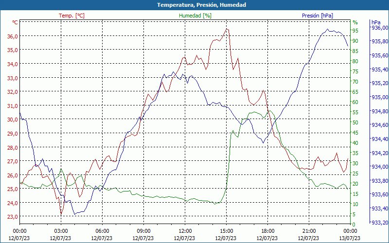Click the '55' humidity axis value
The height and width of the screenshot is (243, 389).
coord(355,112)
